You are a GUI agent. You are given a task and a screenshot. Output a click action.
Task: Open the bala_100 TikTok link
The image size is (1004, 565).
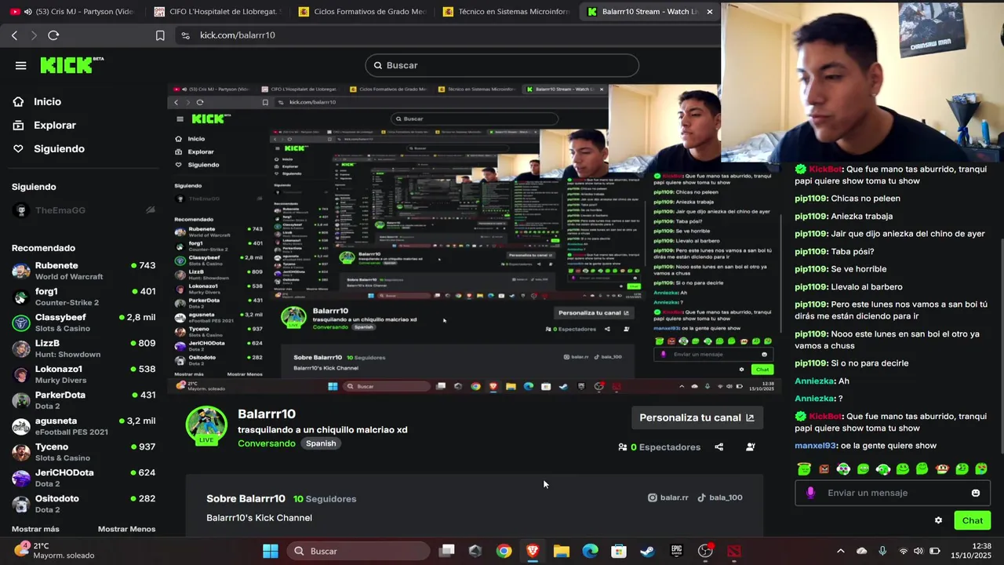(719, 498)
